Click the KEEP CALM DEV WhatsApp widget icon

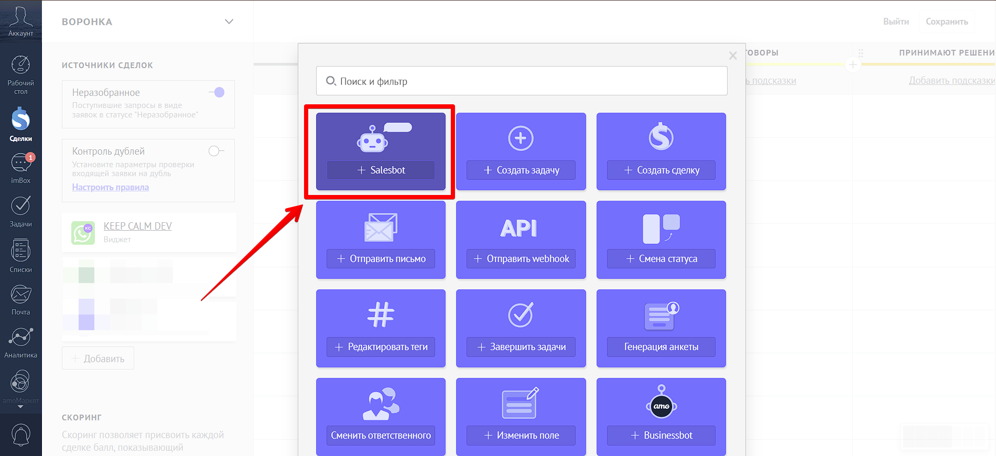coord(83,233)
